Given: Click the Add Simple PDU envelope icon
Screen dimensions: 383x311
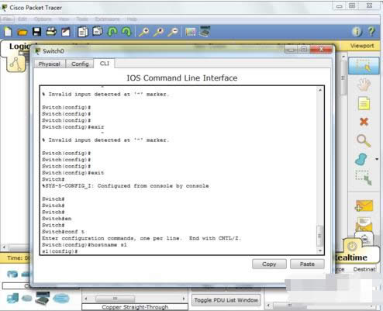Looking at the screenshot, I should pos(364,206).
